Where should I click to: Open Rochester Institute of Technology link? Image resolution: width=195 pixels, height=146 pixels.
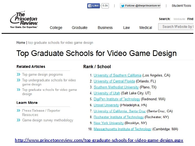(x=119, y=117)
